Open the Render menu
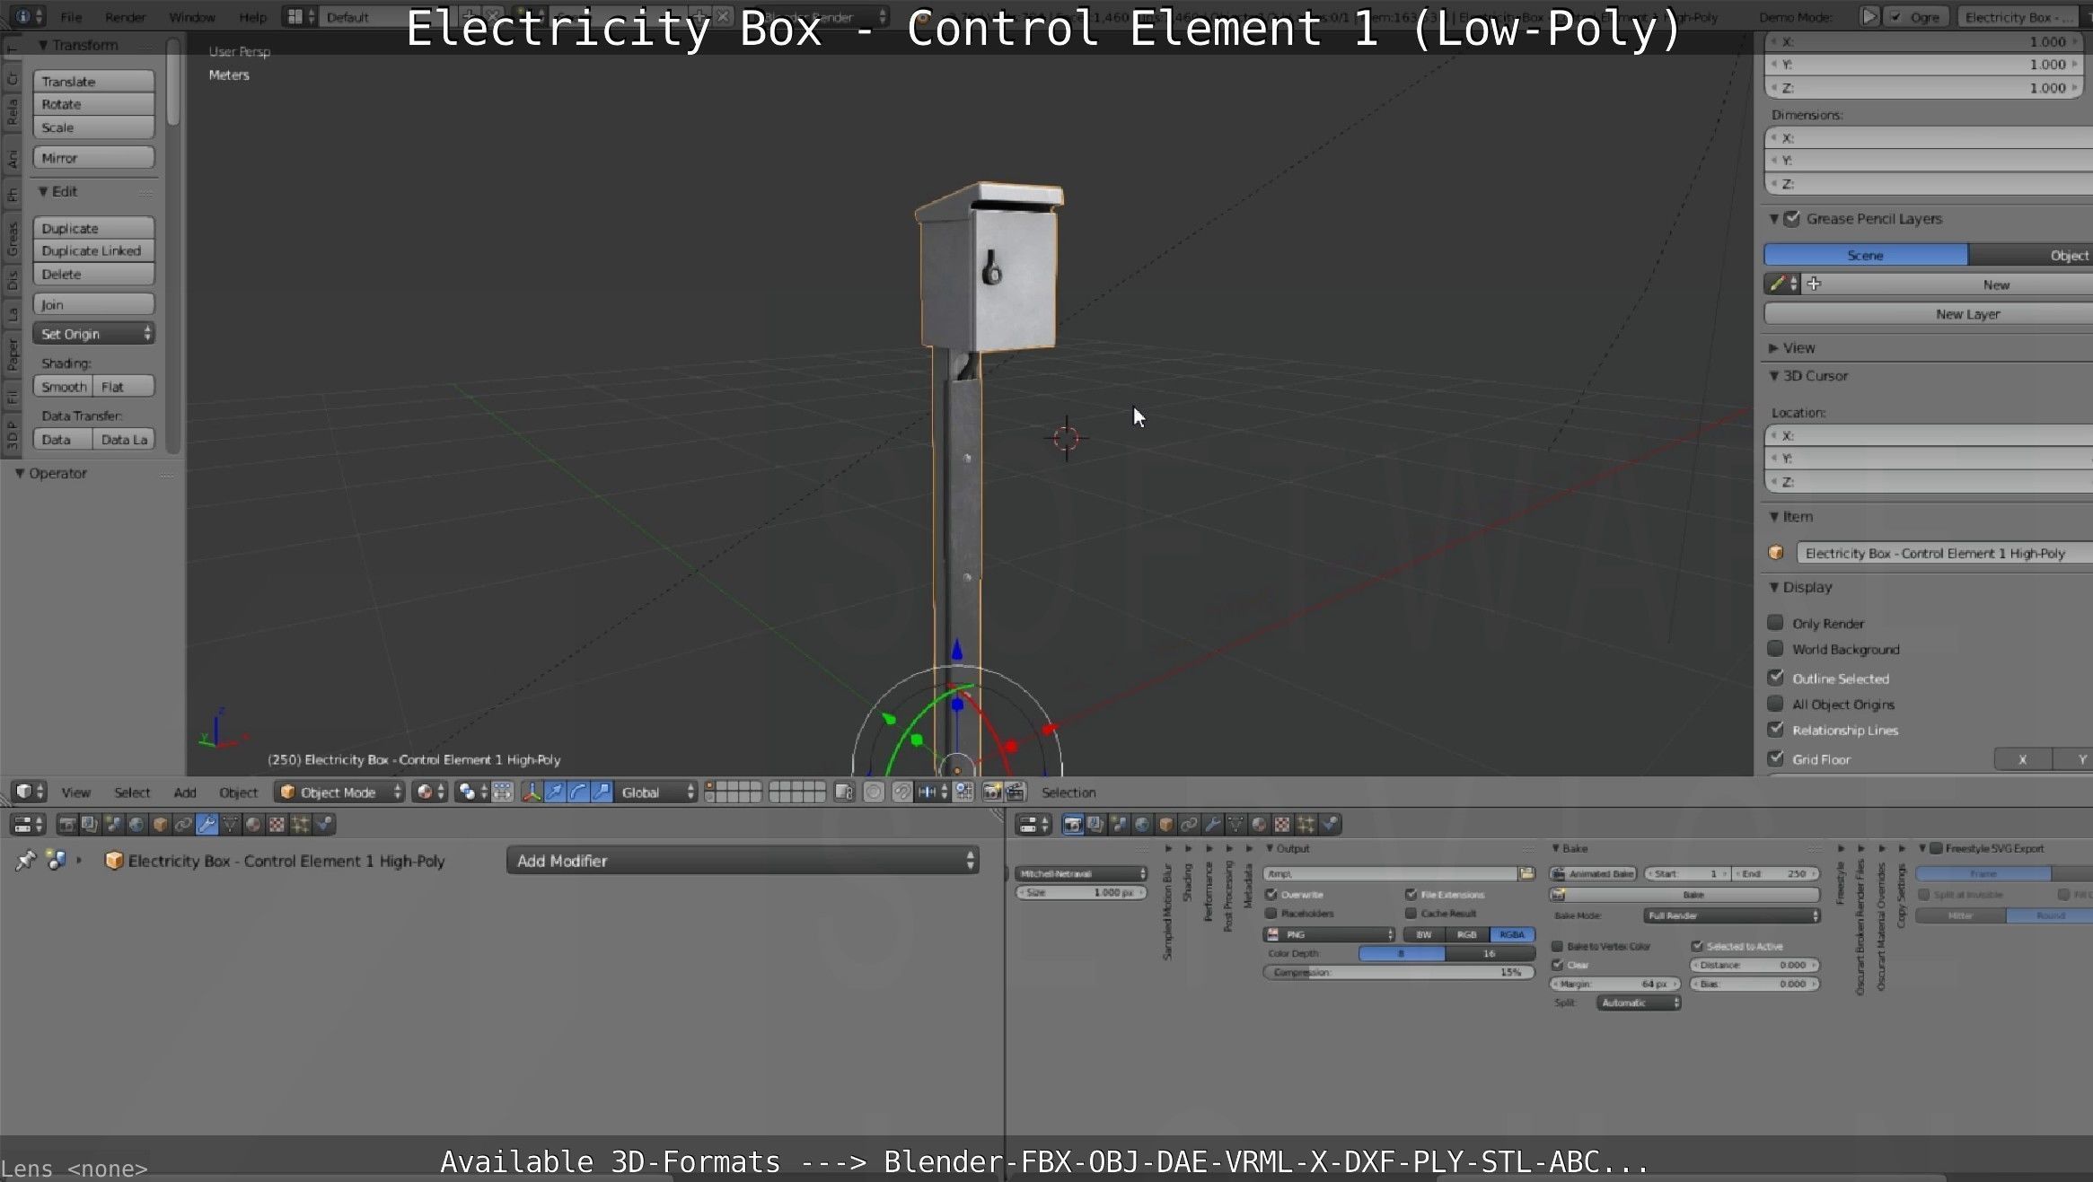The height and width of the screenshot is (1182, 2093). (125, 17)
